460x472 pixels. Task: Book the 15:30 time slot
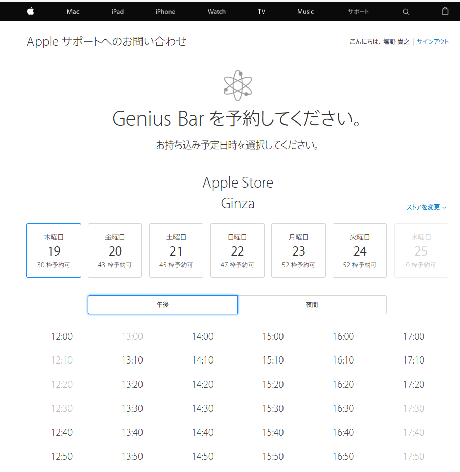click(273, 408)
